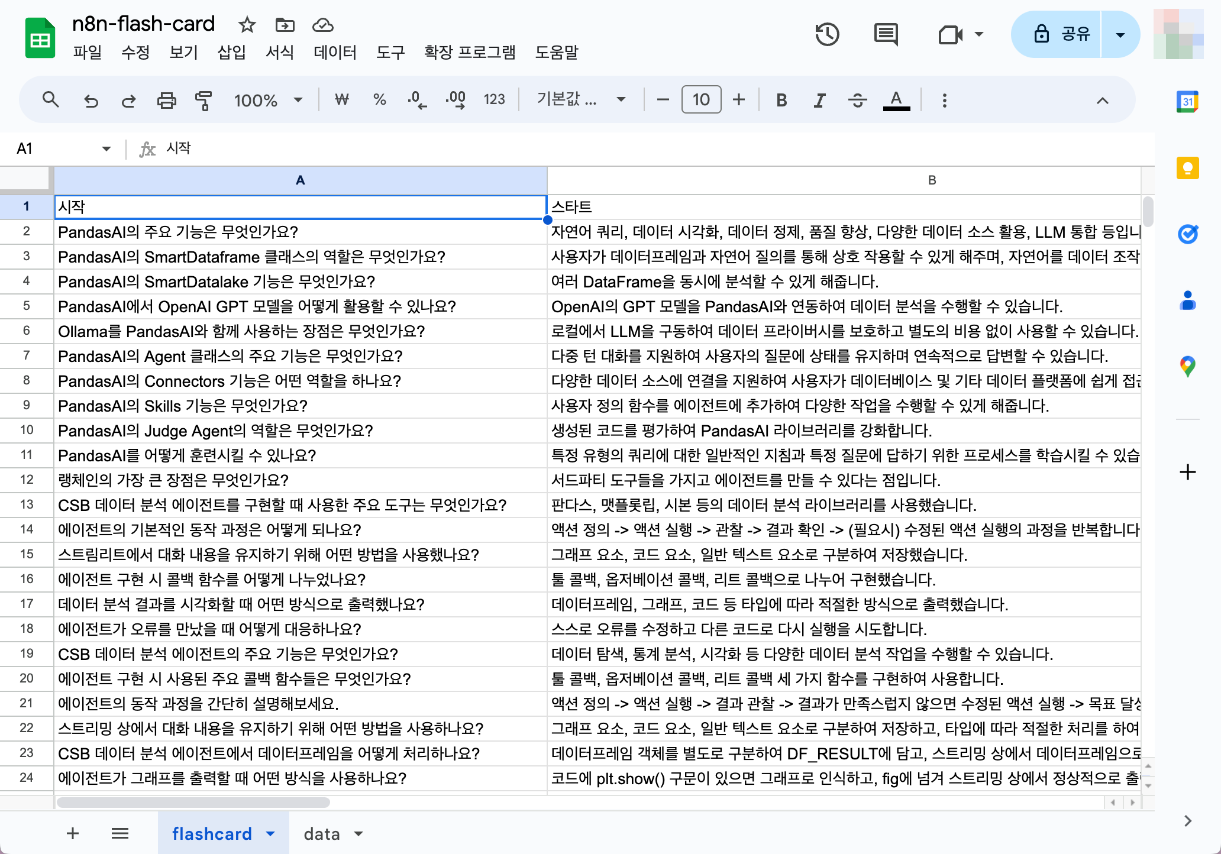The height and width of the screenshot is (854, 1221).
Task: Open the 파일 menu
Action: coord(87,52)
